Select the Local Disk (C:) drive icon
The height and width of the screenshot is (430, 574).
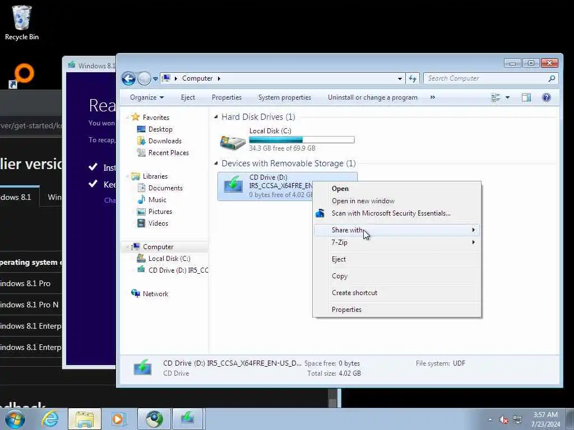[233, 142]
